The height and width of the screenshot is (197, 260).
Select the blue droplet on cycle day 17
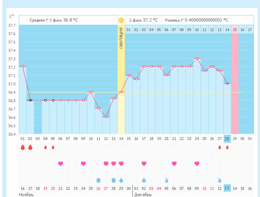[144, 180]
